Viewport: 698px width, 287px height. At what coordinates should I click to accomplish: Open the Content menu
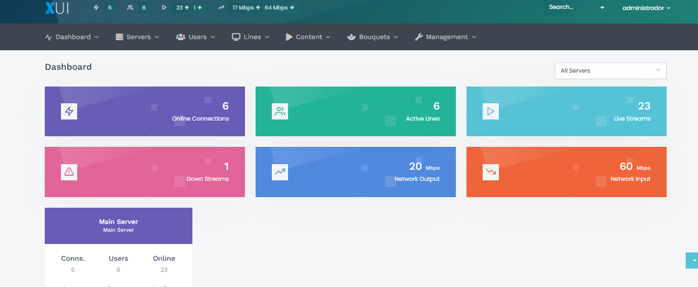click(308, 37)
